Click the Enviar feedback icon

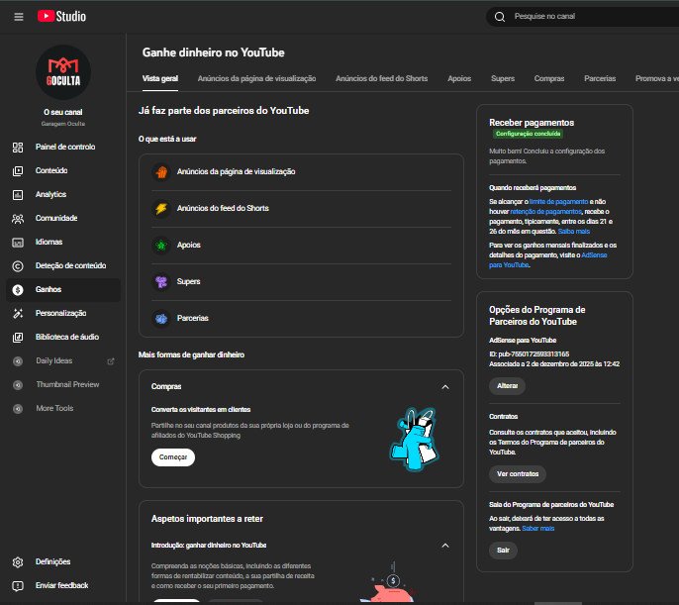pos(18,586)
